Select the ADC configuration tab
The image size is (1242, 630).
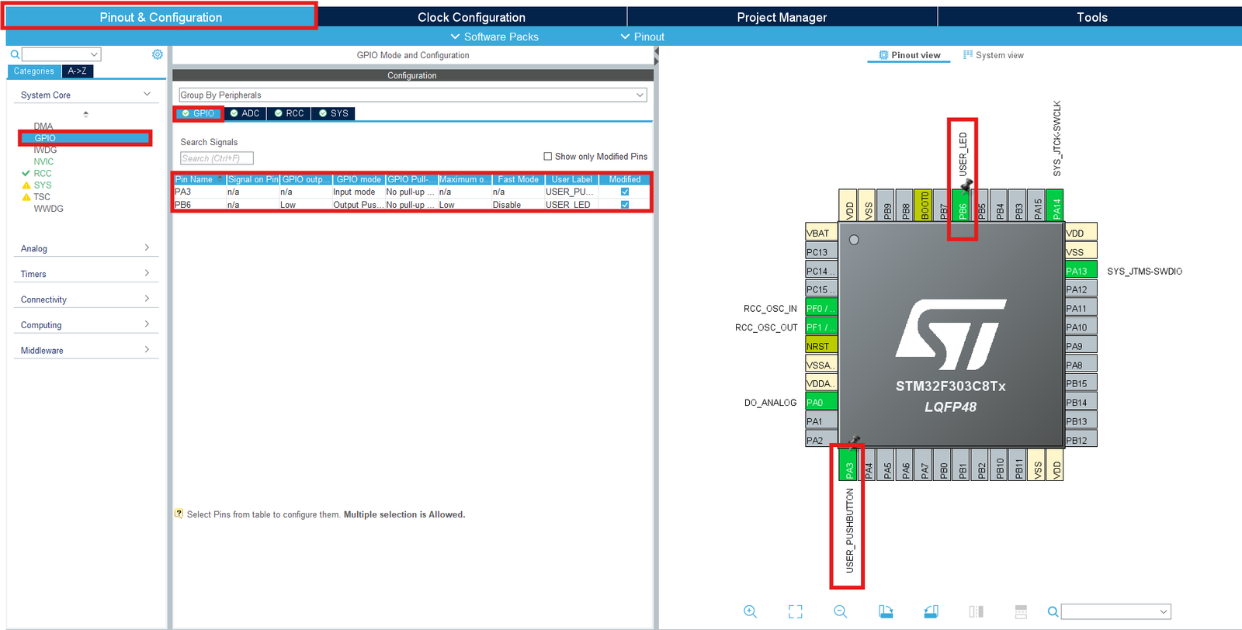coord(245,113)
